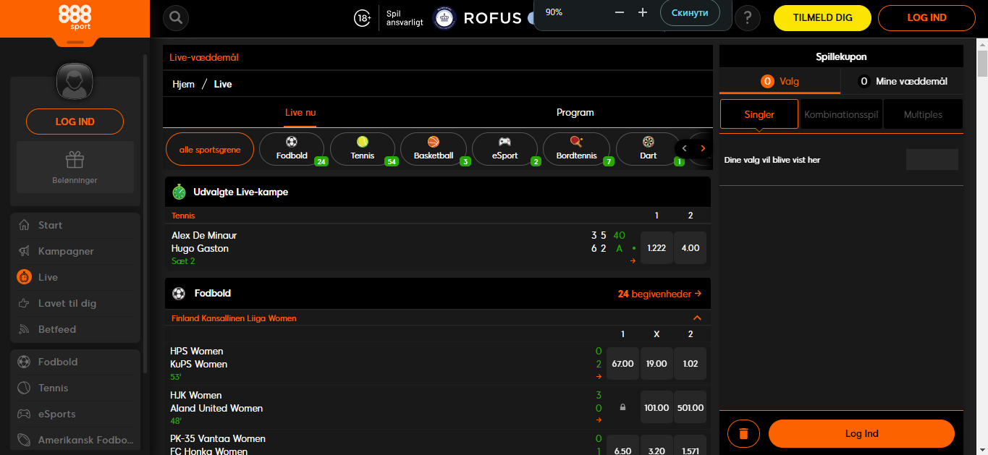This screenshot has height=455, width=988.
Task: Select the Tennis sport filter
Action: pyautogui.click(x=363, y=150)
